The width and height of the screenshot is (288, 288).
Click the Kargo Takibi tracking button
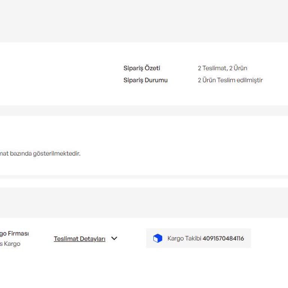pos(198,238)
